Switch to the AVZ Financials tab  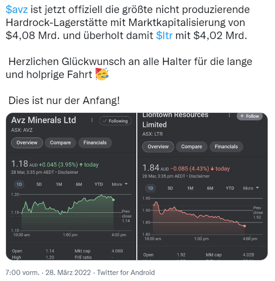(95, 143)
